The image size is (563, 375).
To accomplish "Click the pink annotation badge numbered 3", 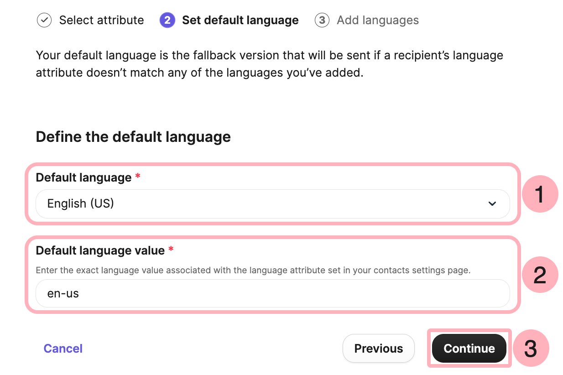I will (x=531, y=348).
